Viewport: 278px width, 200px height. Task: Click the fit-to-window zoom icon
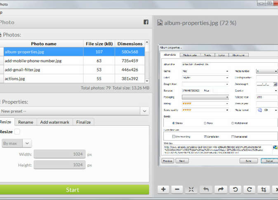pyautogui.click(x=191, y=189)
